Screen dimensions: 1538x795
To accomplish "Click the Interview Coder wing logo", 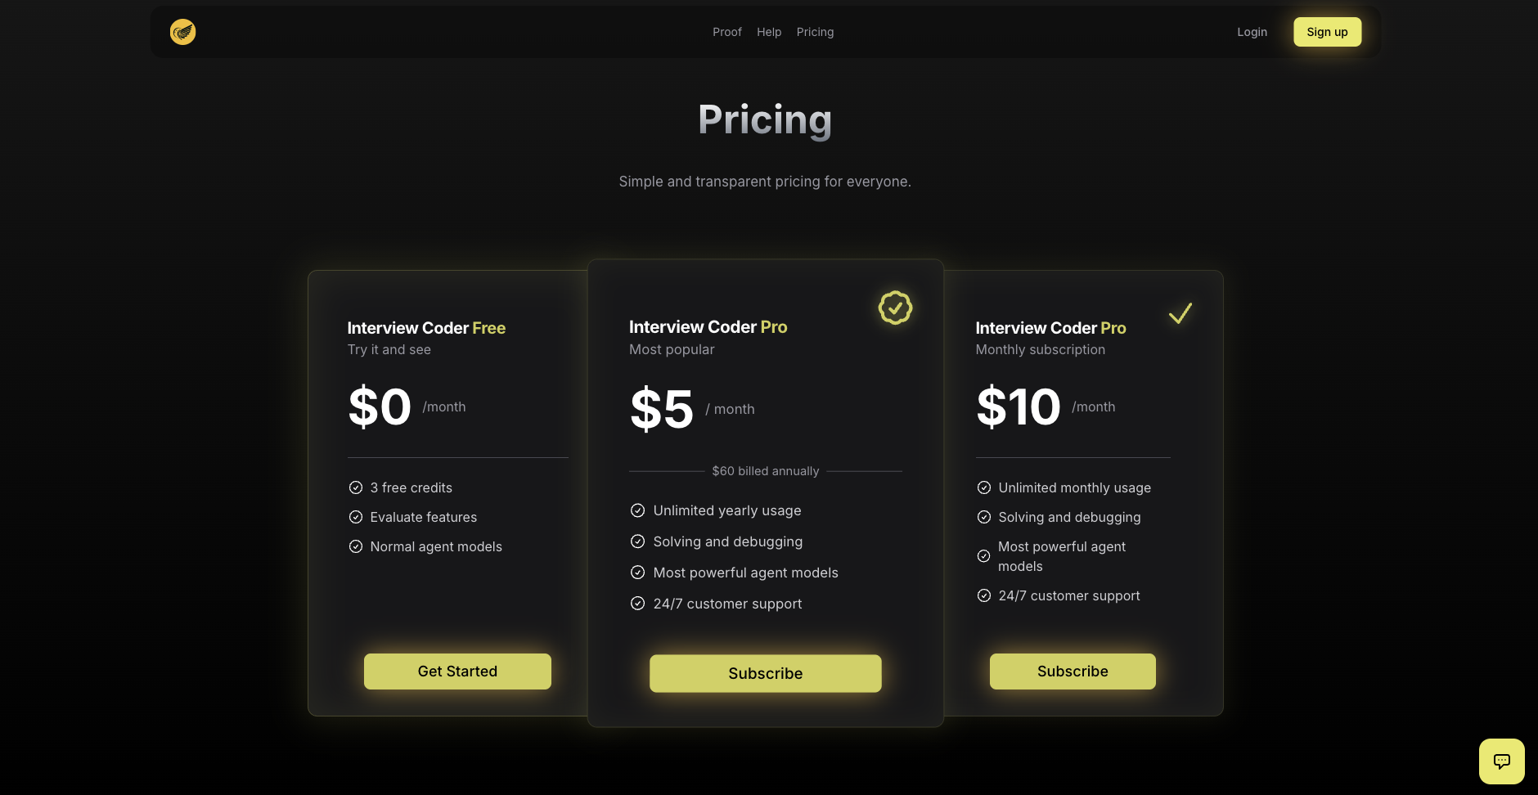I will pos(182,32).
